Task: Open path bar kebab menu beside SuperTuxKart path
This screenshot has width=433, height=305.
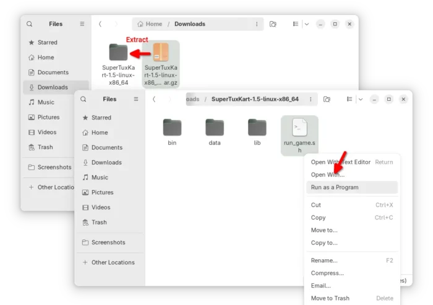Action: coord(311,99)
